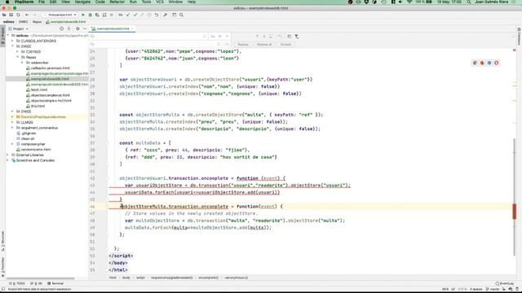Click the Exclude button
This screenshot has width=522, height=293.
pyautogui.click(x=285, y=44)
